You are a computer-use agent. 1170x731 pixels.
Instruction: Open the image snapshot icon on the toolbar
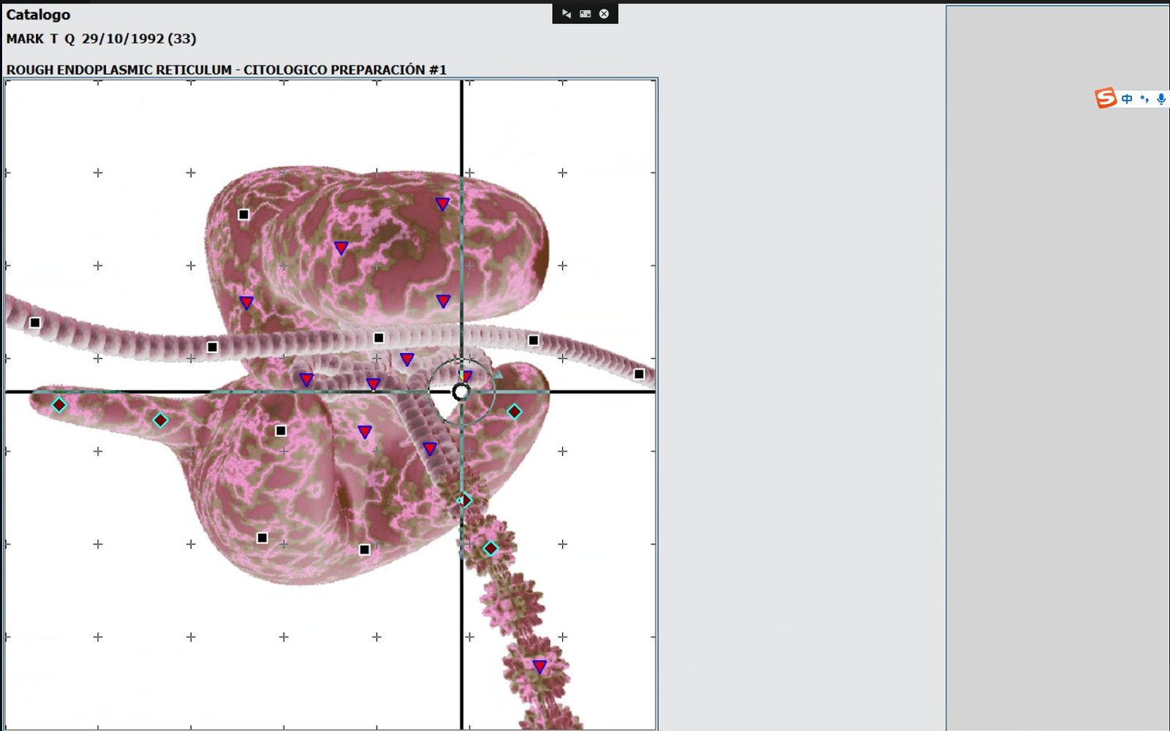tap(585, 14)
